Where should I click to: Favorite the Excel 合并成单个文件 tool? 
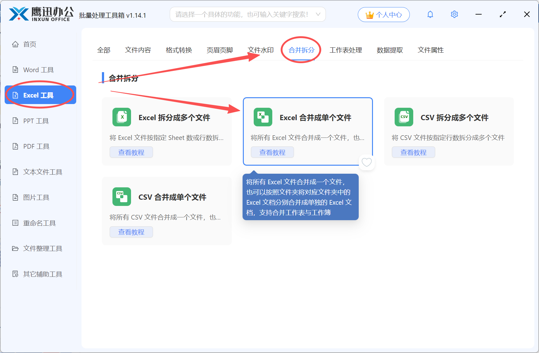point(367,162)
